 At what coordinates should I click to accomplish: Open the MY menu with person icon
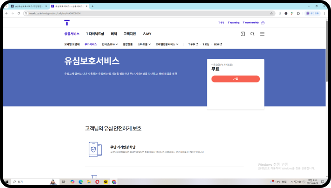(147, 34)
